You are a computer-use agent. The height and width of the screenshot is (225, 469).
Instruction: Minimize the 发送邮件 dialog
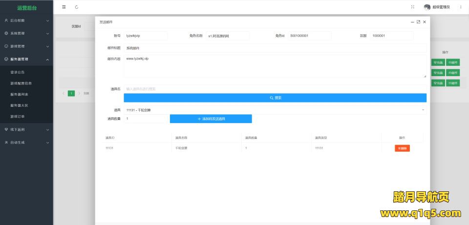(x=412, y=22)
